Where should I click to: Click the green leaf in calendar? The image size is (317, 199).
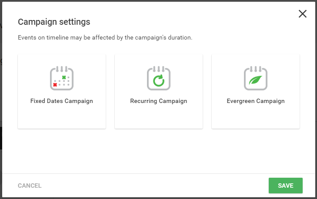click(255, 80)
